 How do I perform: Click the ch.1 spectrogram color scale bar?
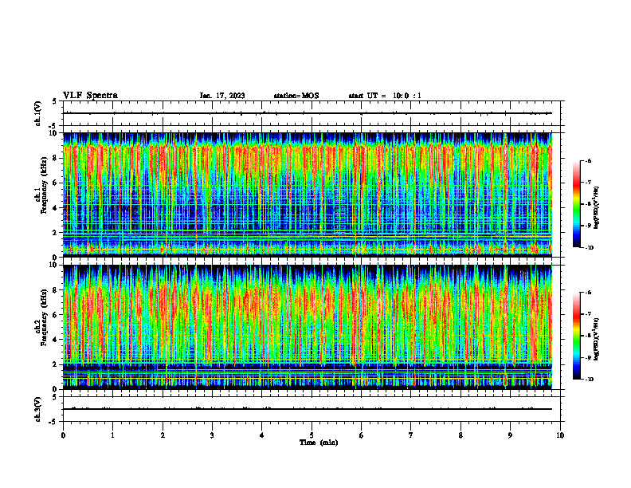[576, 204]
